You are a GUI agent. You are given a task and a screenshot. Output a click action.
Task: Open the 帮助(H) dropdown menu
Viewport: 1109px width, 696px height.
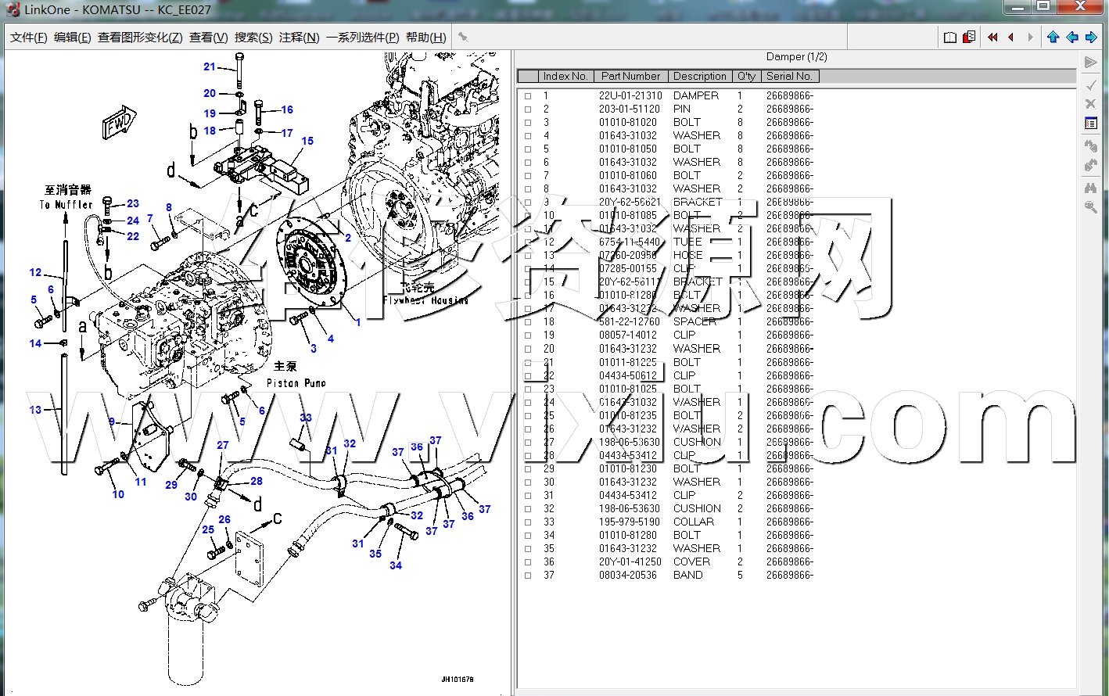(x=426, y=37)
